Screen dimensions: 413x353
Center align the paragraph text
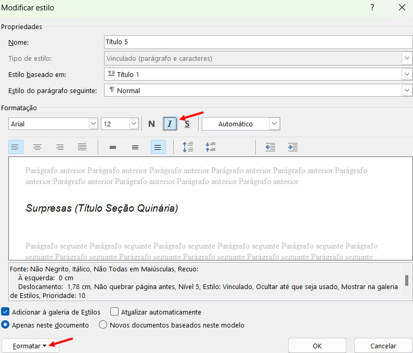[x=37, y=147]
